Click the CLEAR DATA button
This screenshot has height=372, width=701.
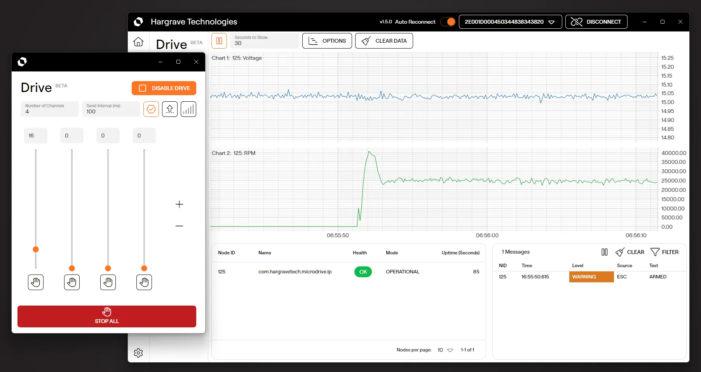pyautogui.click(x=384, y=41)
